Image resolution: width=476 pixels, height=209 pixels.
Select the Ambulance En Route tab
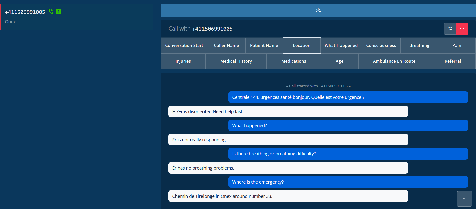click(x=394, y=61)
